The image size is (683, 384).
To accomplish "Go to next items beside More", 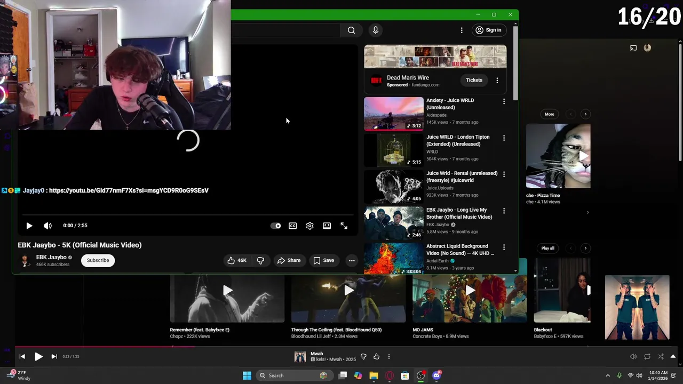I will tap(585, 114).
